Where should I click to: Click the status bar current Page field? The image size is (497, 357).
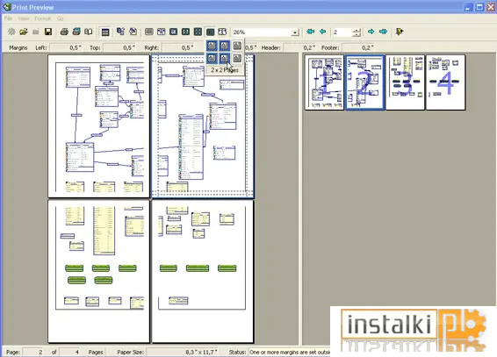(33, 352)
